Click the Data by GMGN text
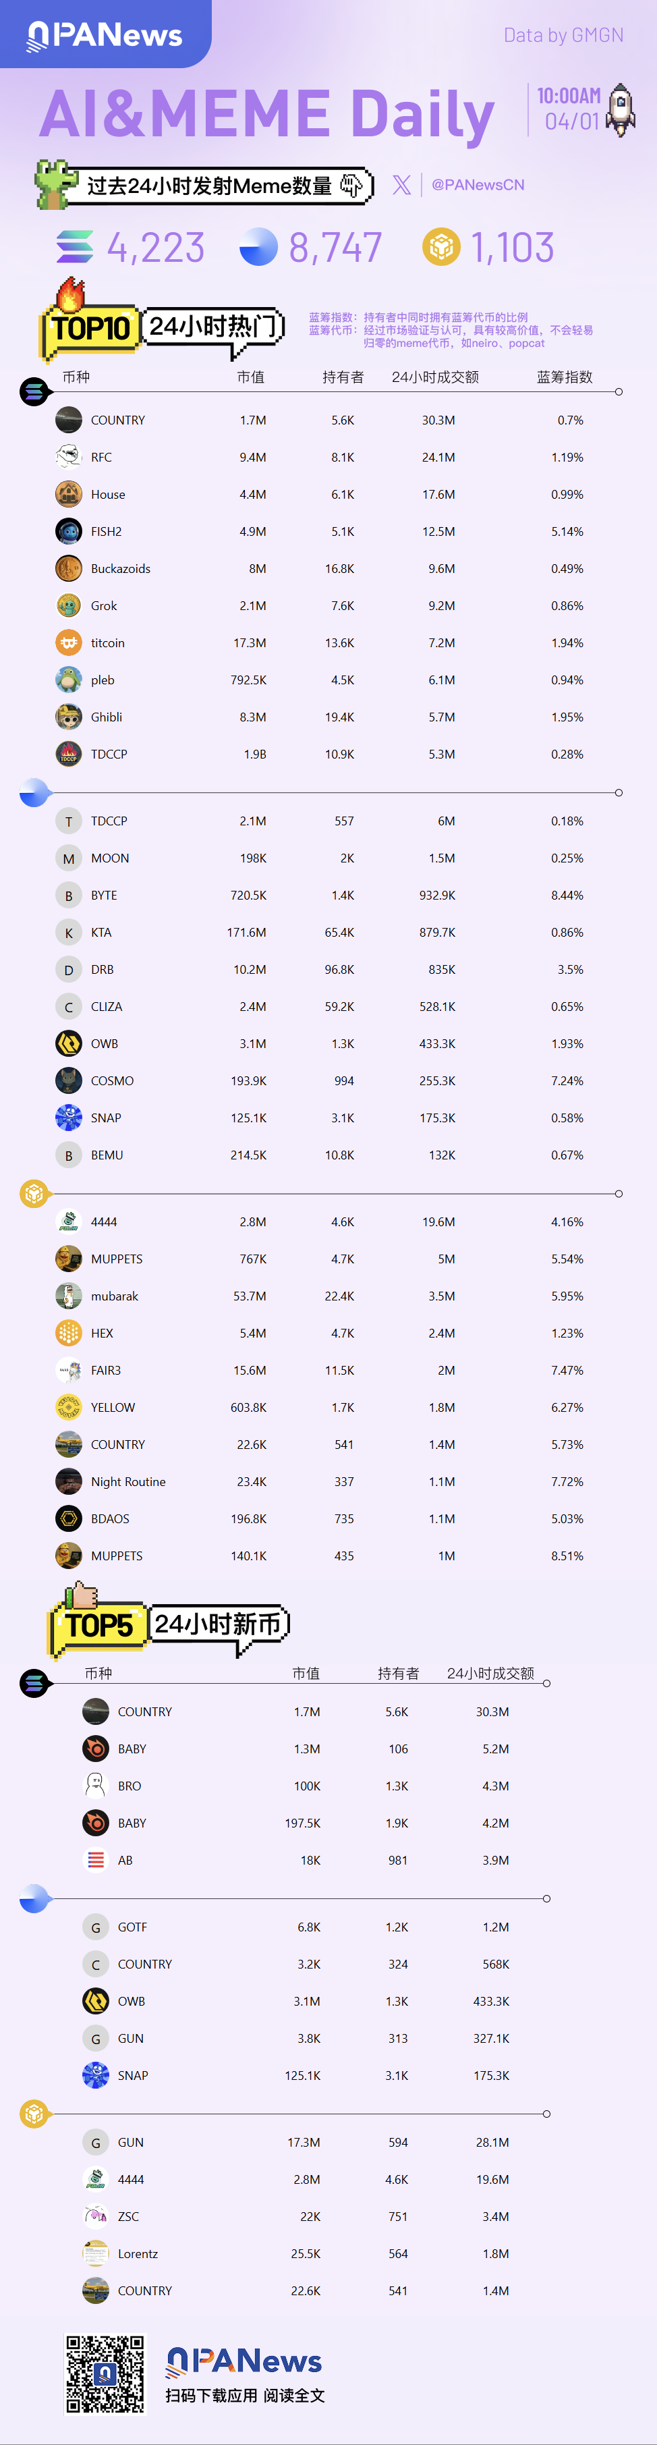This screenshot has width=657, height=2445. tap(563, 35)
